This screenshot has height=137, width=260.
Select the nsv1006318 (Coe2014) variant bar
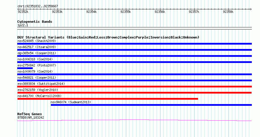(x=134, y=62)
